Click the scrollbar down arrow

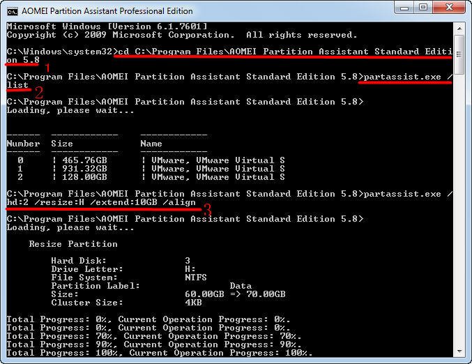click(x=460, y=350)
